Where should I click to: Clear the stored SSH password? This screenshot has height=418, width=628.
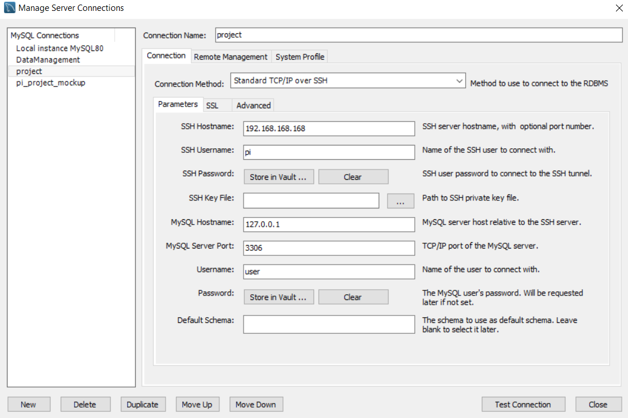click(353, 177)
